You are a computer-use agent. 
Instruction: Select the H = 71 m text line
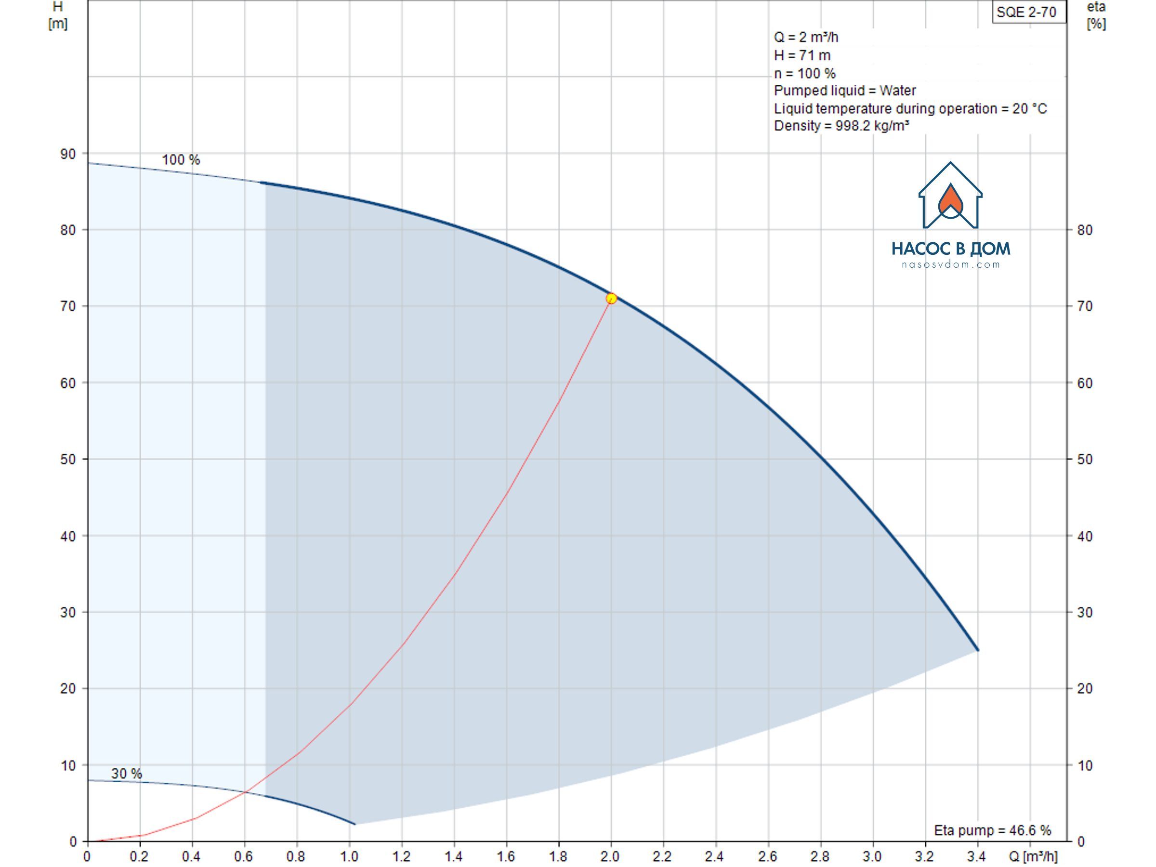[x=802, y=55]
